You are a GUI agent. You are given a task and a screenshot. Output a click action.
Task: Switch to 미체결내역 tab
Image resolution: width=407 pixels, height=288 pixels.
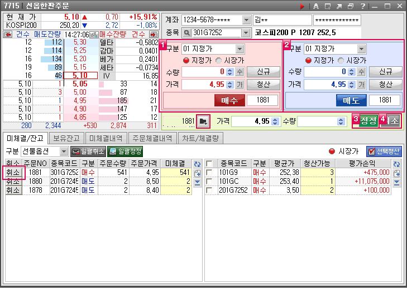click(106, 138)
